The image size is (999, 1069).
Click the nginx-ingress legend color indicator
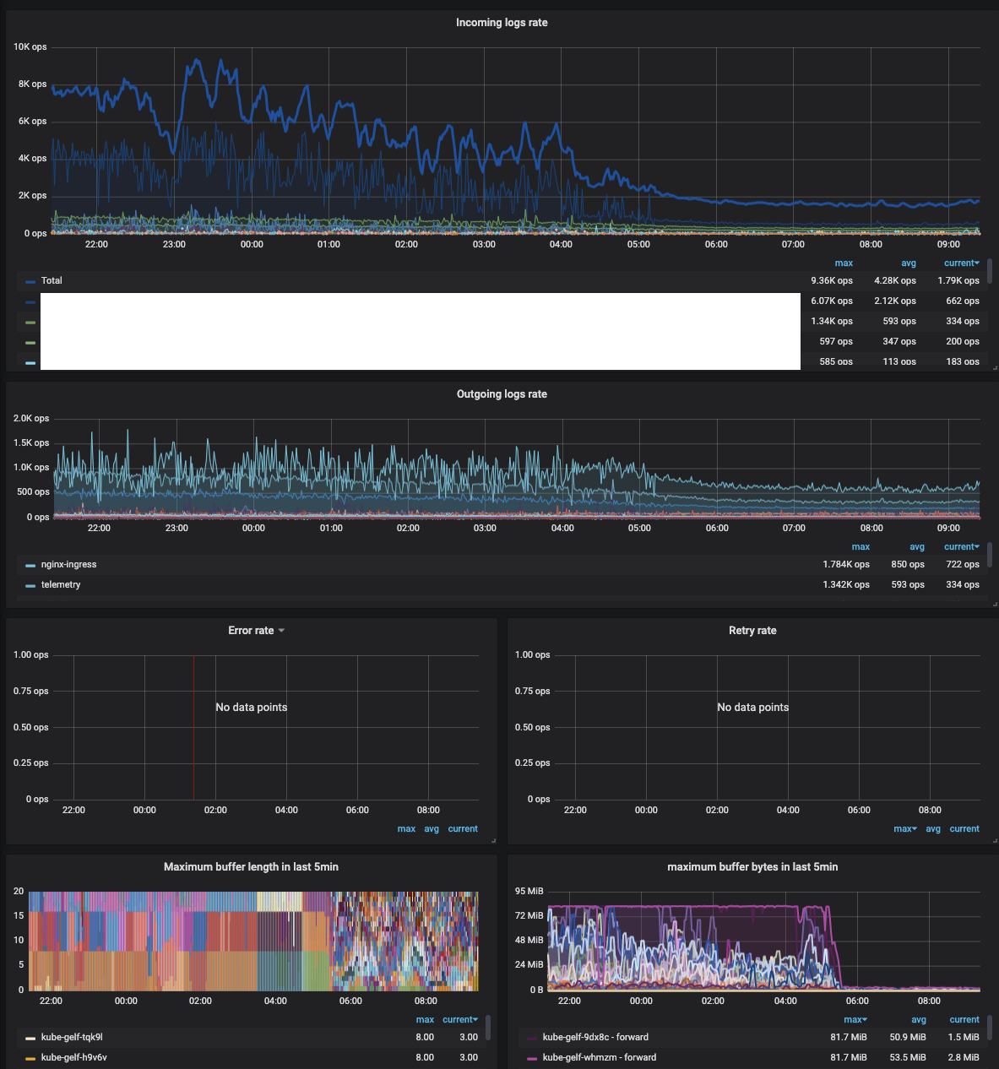pos(32,564)
